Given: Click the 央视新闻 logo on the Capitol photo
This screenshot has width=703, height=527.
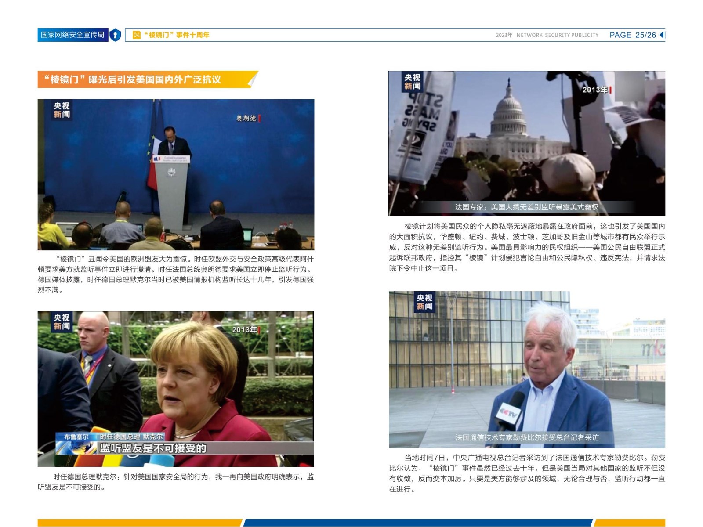Looking at the screenshot, I should [412, 82].
